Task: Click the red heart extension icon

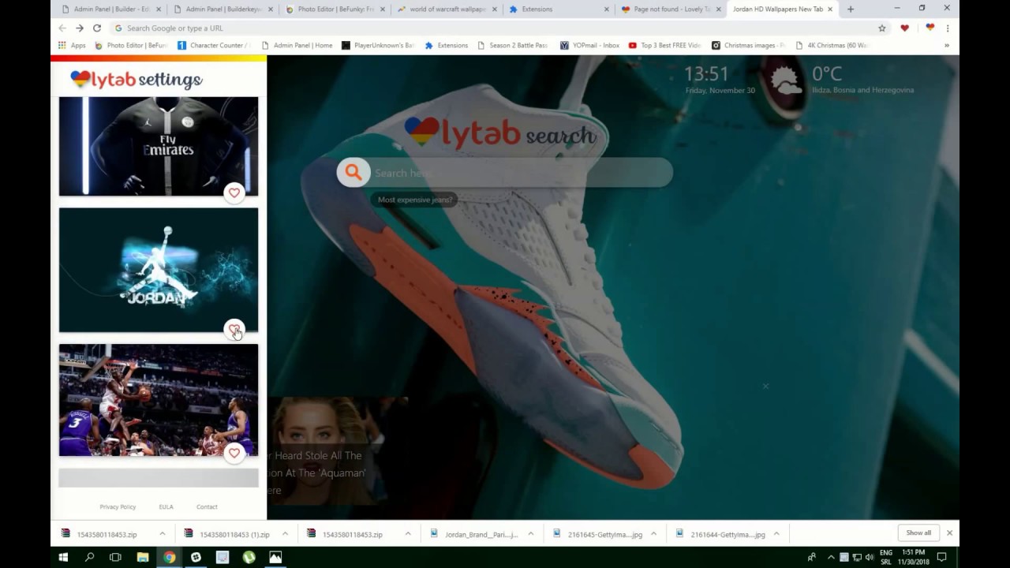Action: click(905, 28)
